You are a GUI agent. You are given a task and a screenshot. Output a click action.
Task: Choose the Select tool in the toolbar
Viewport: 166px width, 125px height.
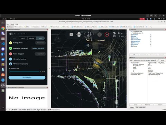27,27
